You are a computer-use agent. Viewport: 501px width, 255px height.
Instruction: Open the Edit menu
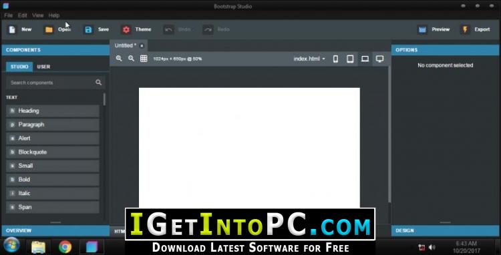click(x=22, y=15)
